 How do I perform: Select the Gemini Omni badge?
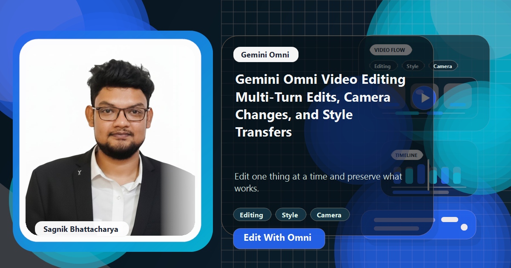click(266, 54)
